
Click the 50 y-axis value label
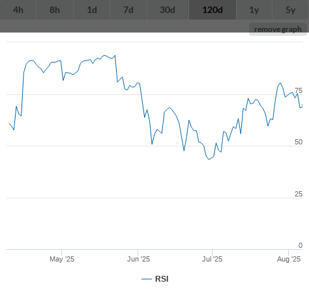click(299, 142)
